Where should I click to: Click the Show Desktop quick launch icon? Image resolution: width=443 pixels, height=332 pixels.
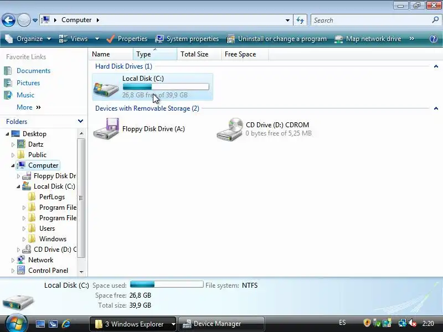click(x=40, y=324)
